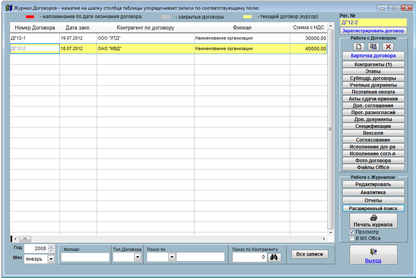Click the red X delete contract icon
This screenshot has width=416, height=278.
click(388, 47)
